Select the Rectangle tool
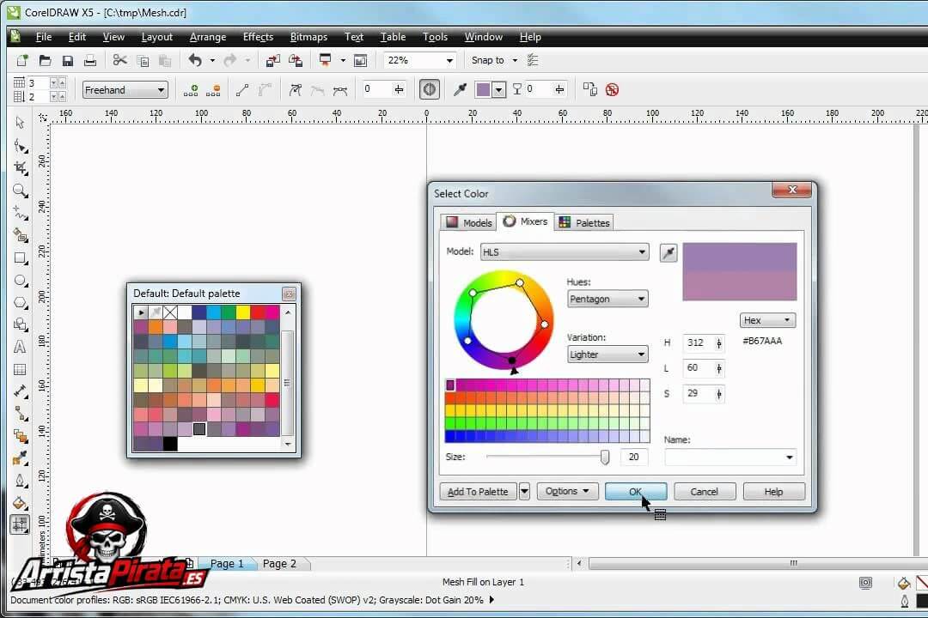 point(20,258)
